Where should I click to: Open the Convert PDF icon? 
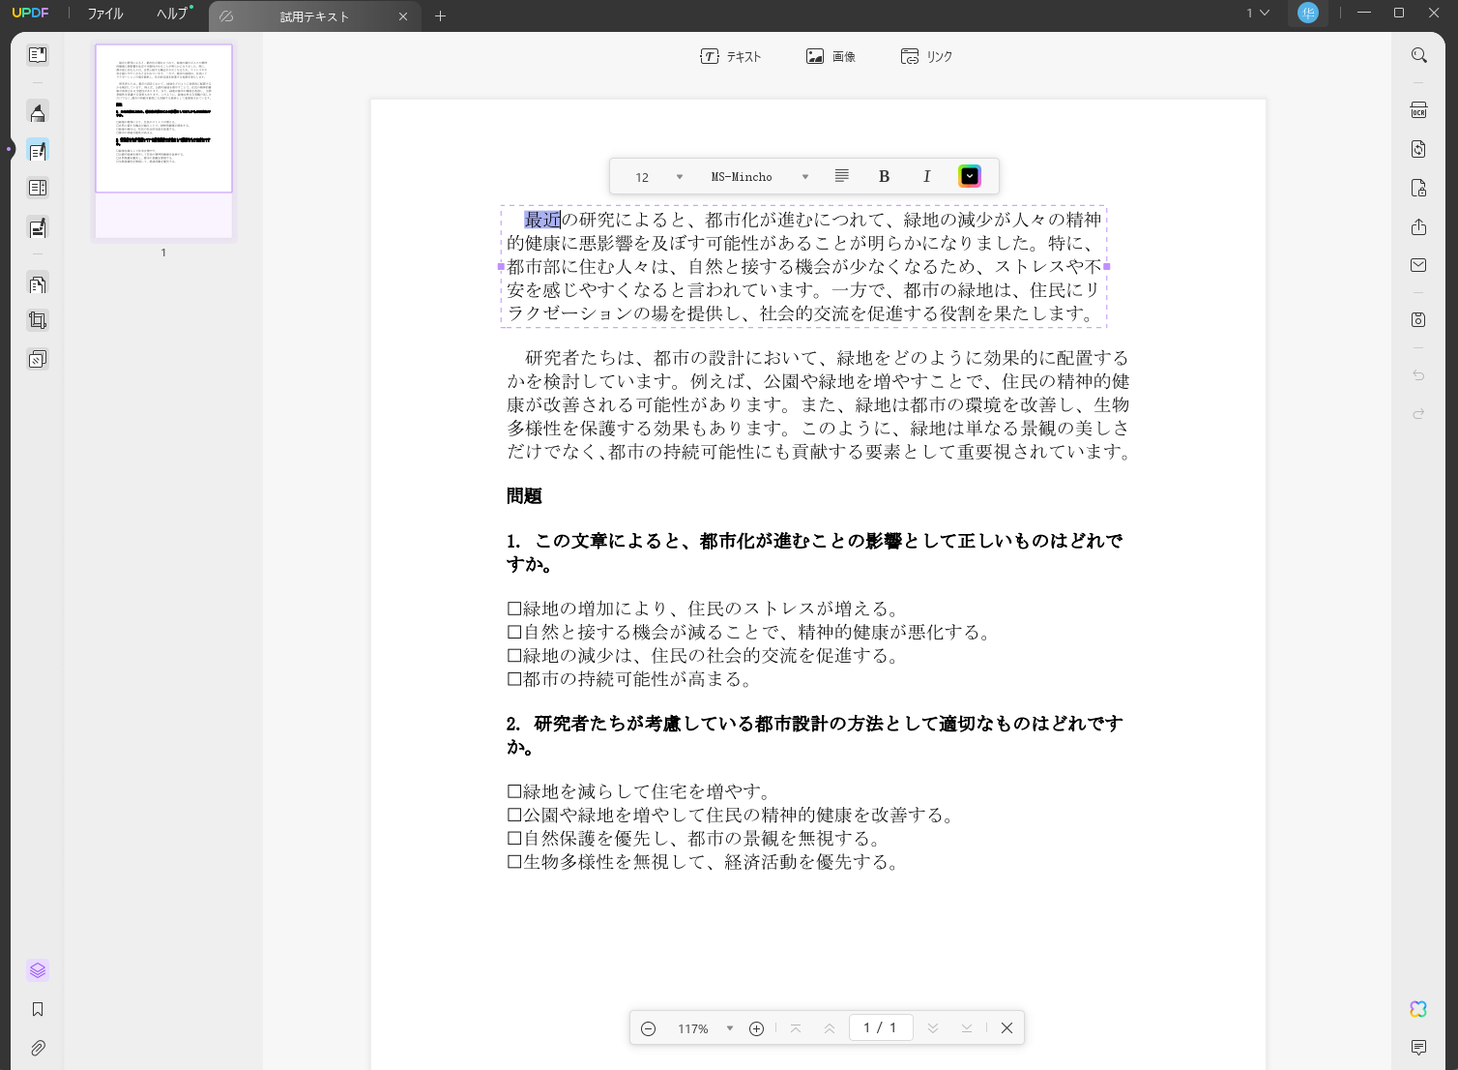(x=1418, y=149)
